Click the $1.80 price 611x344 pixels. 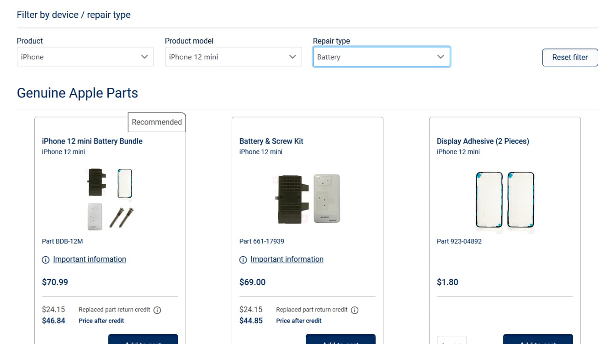[447, 282]
